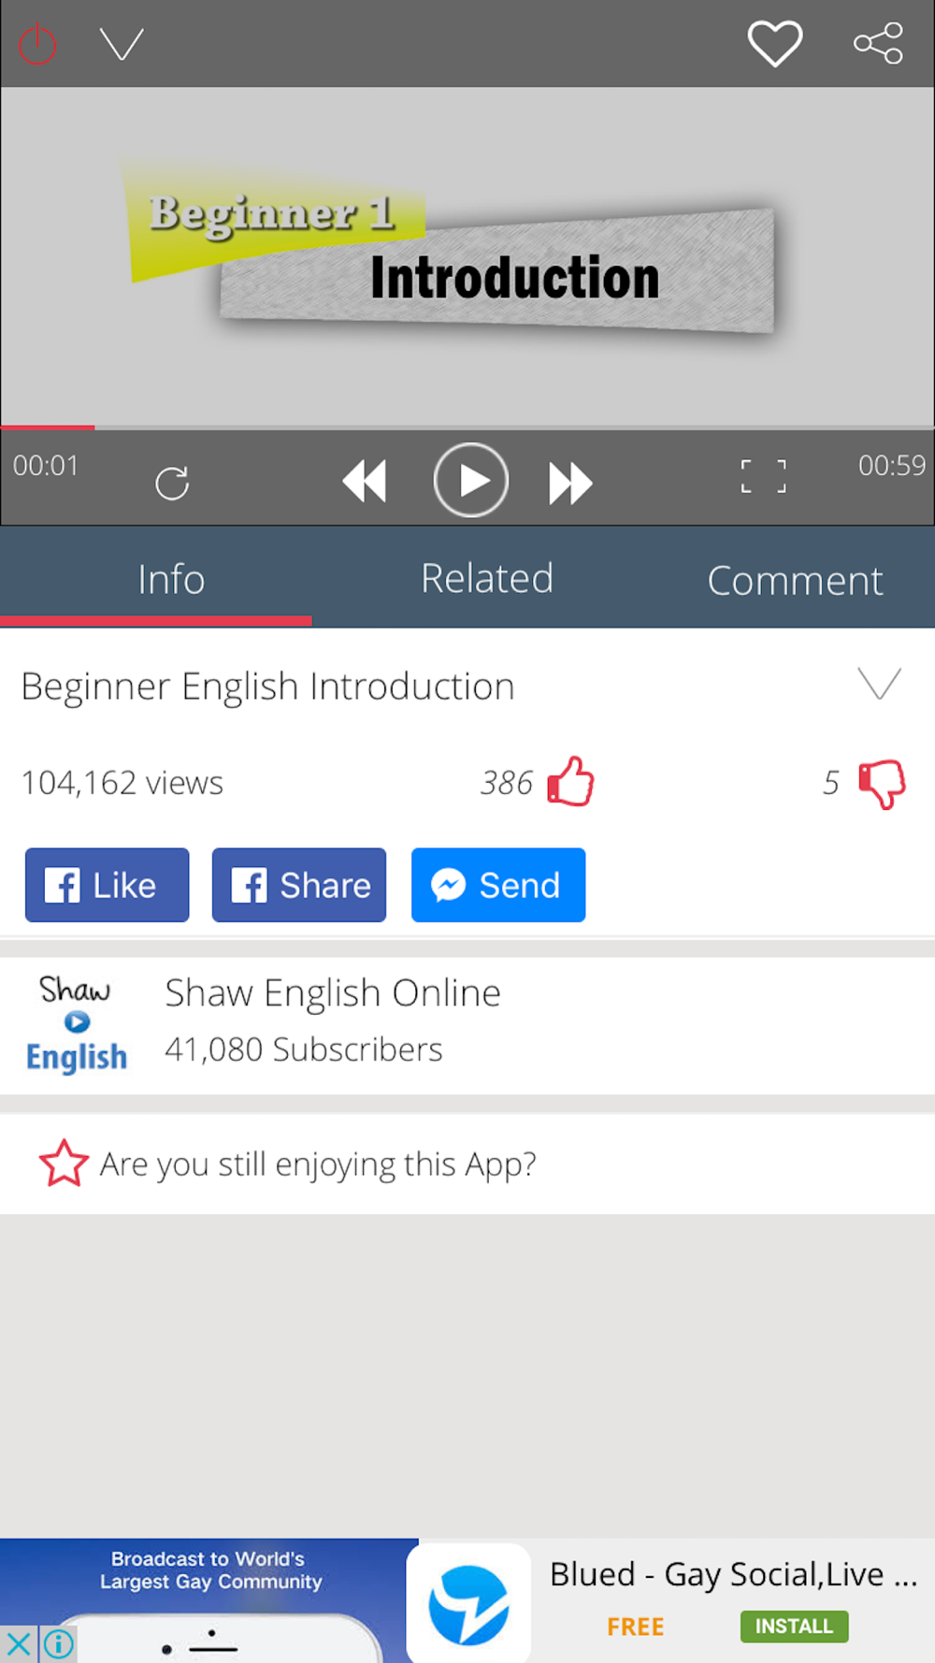Open the ad banner image reading 'Broadcast to World's Largest Gay Community'

[209, 1600]
